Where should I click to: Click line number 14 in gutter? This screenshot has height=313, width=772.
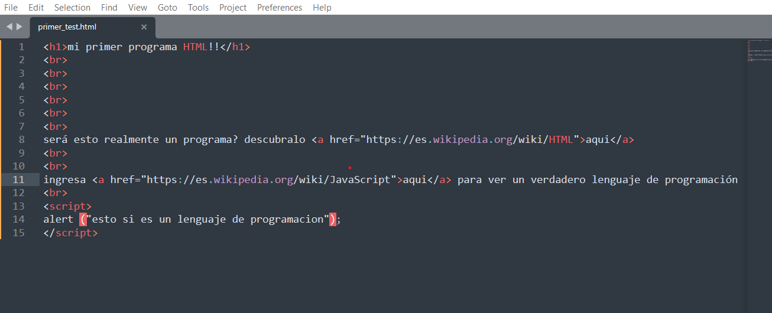(18, 219)
